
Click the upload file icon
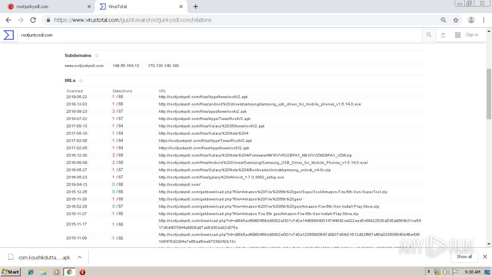pos(443,35)
